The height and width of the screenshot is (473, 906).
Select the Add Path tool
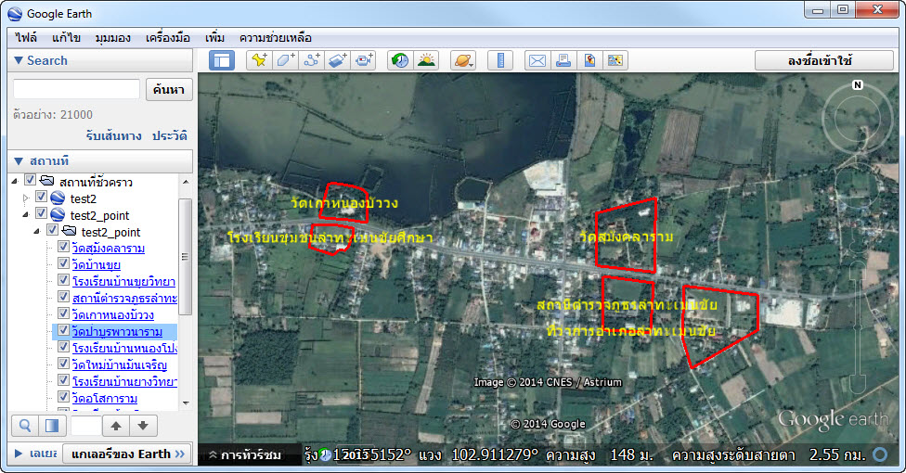point(312,60)
